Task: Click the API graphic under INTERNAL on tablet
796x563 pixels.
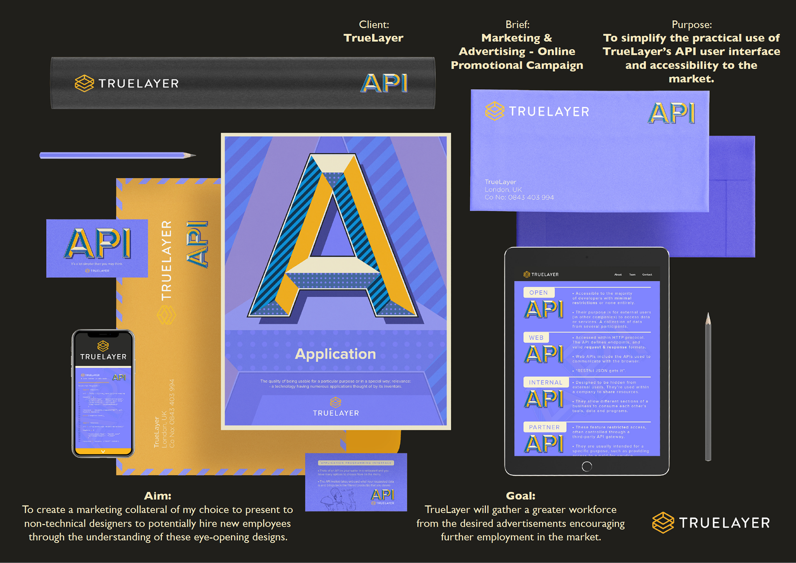Action: 544,399
